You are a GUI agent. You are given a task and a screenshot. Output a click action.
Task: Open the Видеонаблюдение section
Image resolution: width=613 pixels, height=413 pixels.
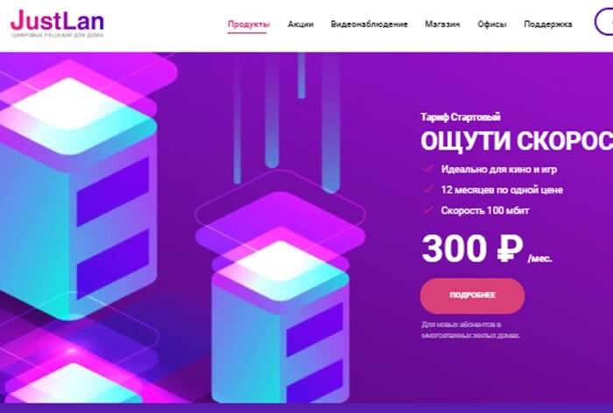point(369,24)
